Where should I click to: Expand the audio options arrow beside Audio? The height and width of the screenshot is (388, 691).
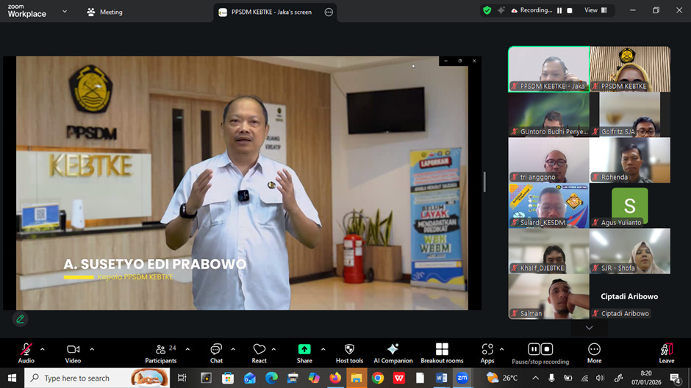pos(43,349)
